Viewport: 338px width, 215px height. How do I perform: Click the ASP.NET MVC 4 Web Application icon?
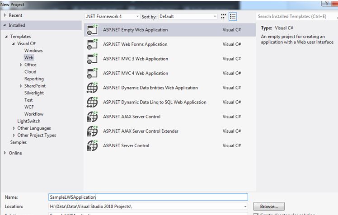pos(92,73)
